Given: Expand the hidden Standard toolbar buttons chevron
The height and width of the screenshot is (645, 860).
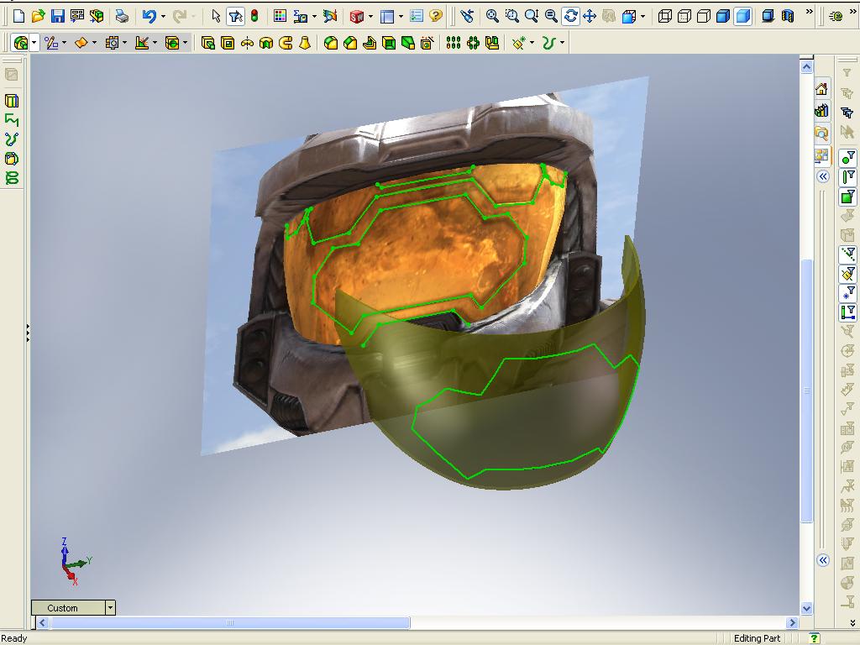Looking at the screenshot, I should (x=809, y=12).
